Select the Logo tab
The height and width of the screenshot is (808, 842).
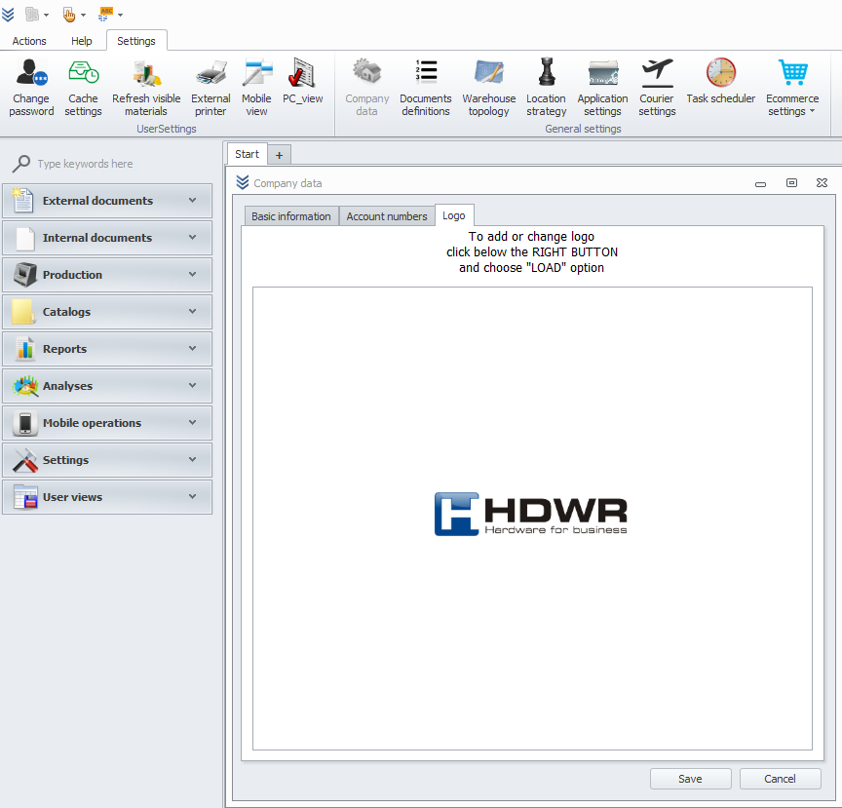click(454, 215)
